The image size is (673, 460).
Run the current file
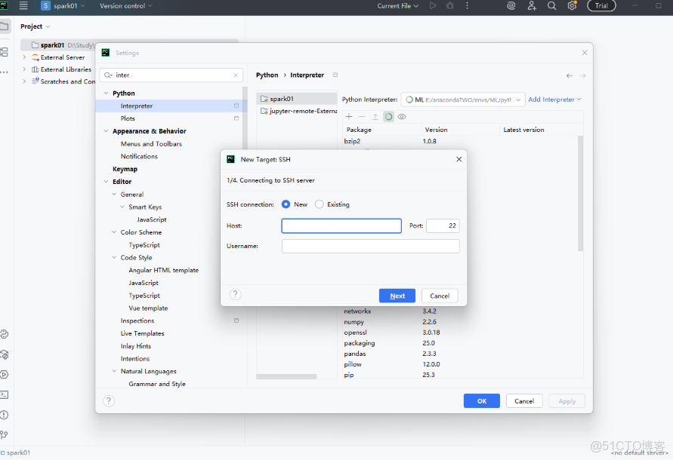click(433, 5)
